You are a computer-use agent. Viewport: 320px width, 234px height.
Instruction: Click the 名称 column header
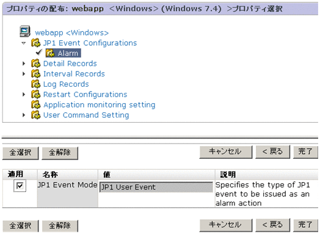(68, 174)
